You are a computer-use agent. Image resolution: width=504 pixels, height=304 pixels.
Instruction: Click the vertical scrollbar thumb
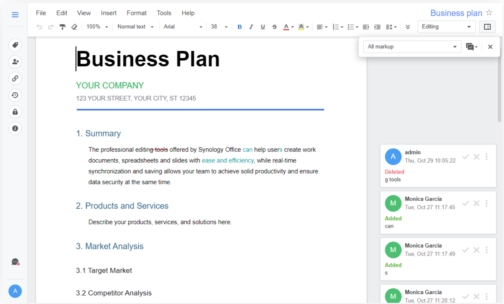coord(499,85)
